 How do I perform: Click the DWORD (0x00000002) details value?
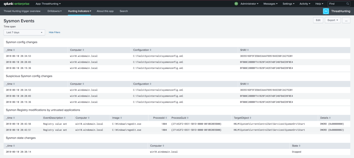click(x=332, y=130)
